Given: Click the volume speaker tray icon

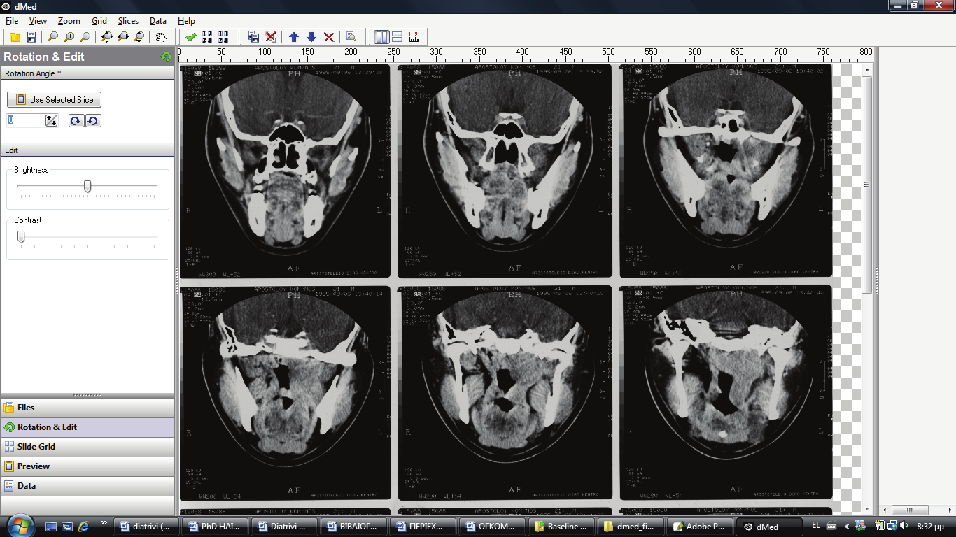Looking at the screenshot, I should coord(904,526).
